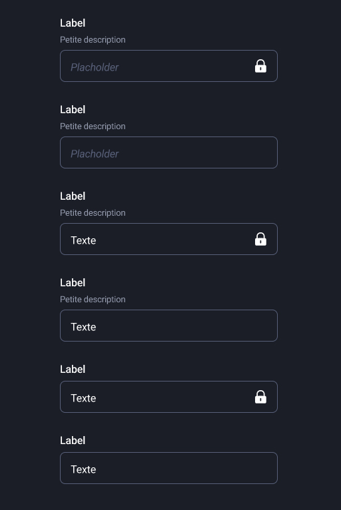The height and width of the screenshot is (510, 341).
Task: Click the lock icon in the third field
Action: (x=260, y=239)
